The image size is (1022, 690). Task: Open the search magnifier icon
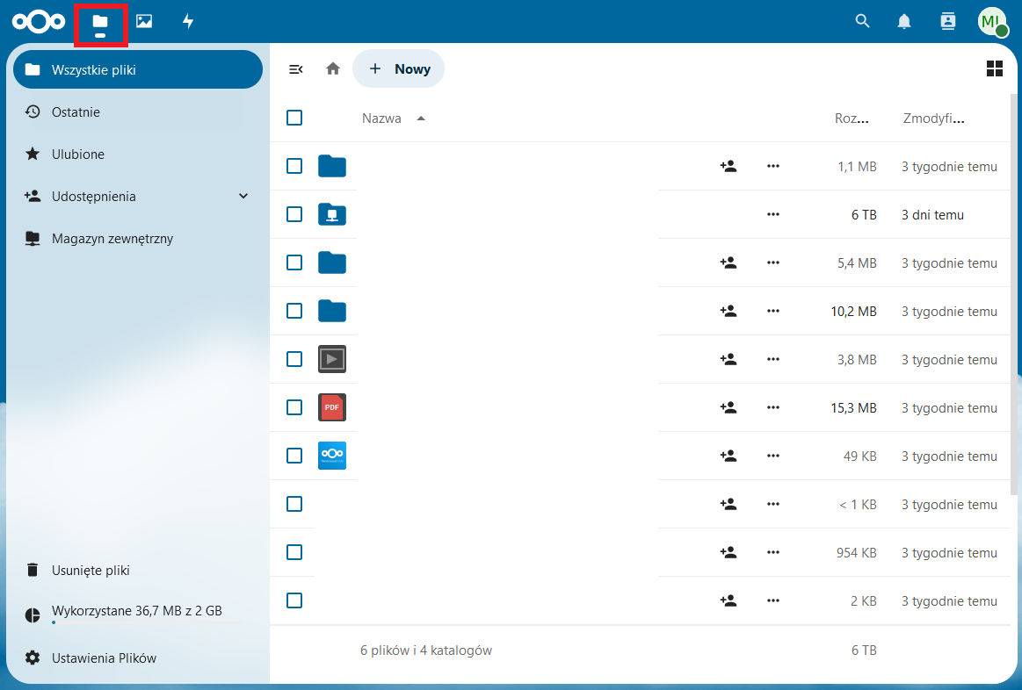pos(862,21)
